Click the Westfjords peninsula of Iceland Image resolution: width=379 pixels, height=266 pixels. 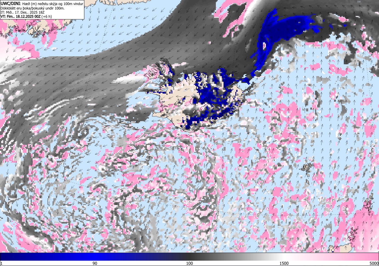(159, 70)
